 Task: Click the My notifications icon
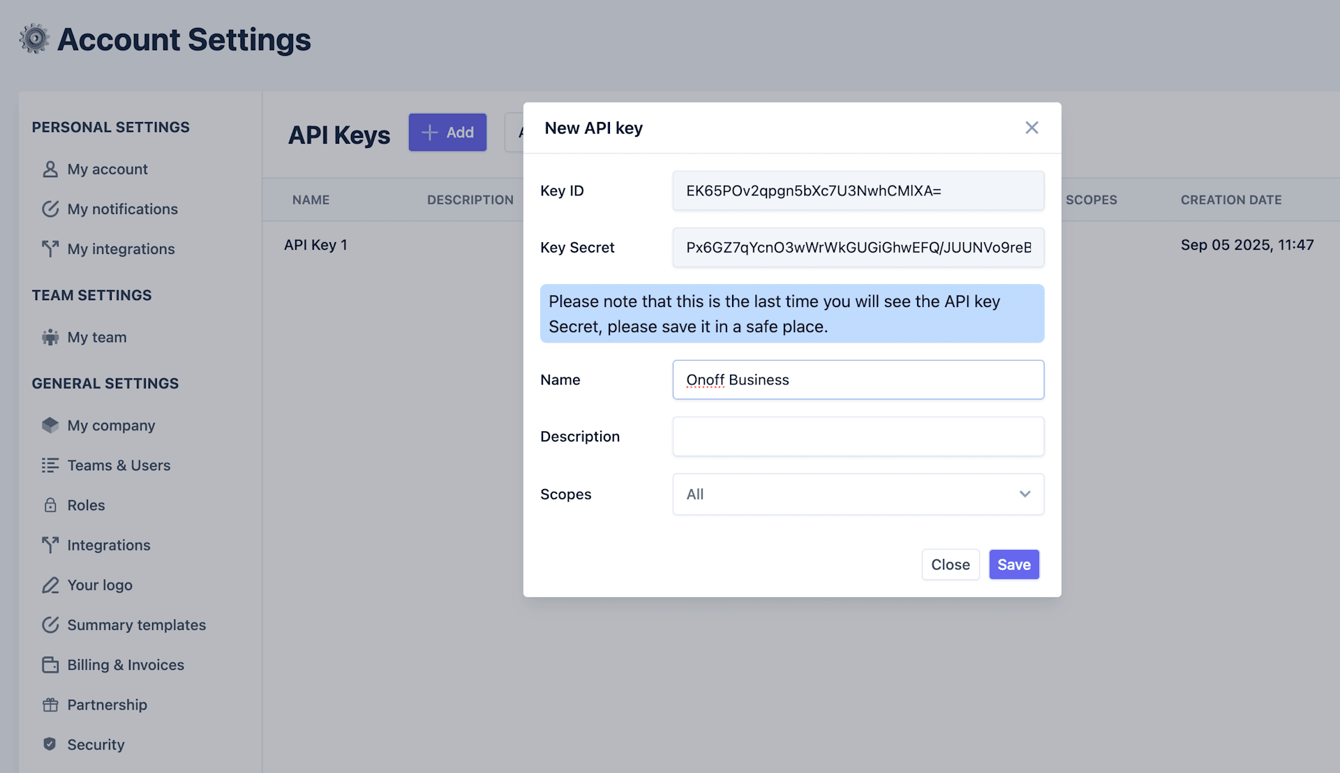click(50, 209)
